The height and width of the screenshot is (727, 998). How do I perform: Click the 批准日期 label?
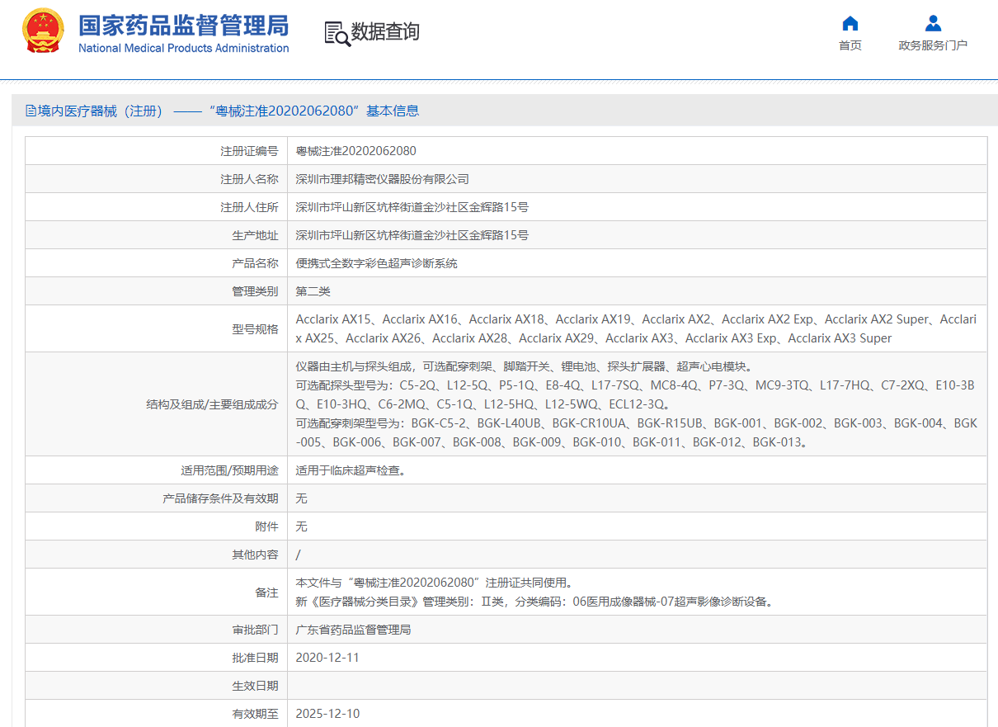coord(255,658)
